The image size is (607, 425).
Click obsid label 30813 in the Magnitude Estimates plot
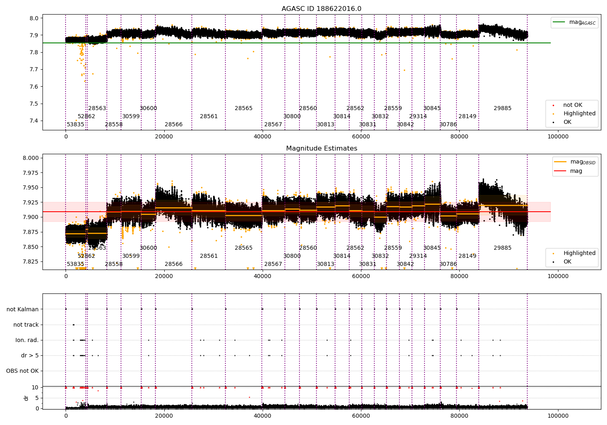point(326,264)
